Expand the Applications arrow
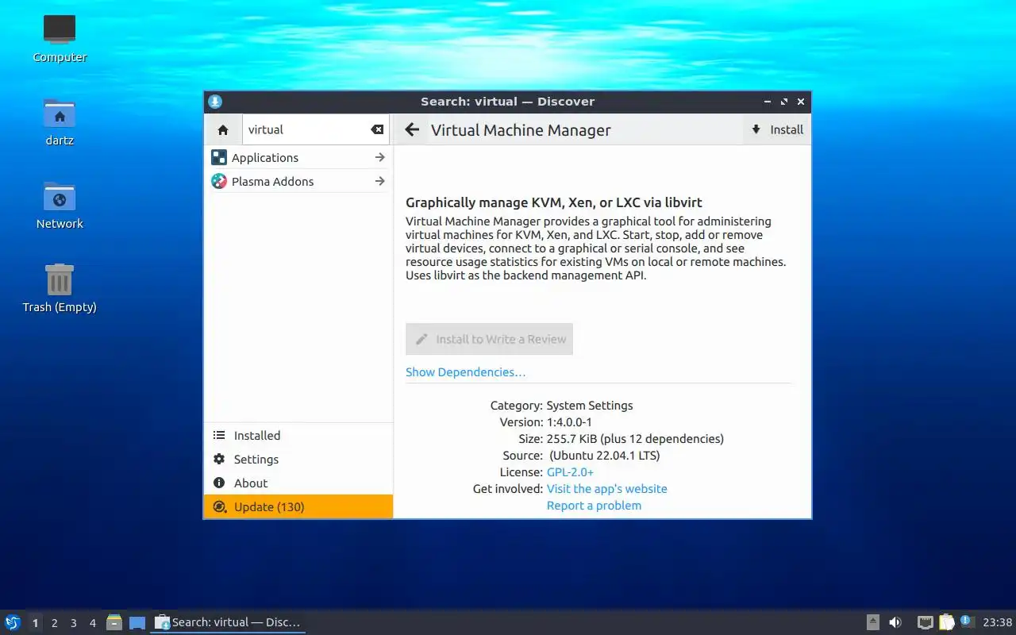Image resolution: width=1016 pixels, height=635 pixels. pos(380,158)
